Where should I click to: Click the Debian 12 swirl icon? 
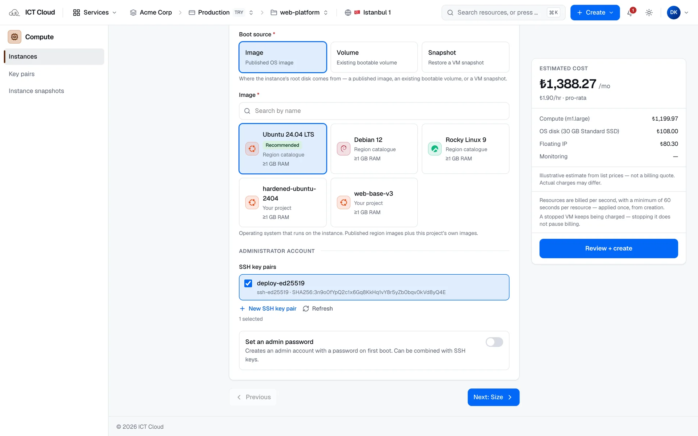pyautogui.click(x=344, y=149)
